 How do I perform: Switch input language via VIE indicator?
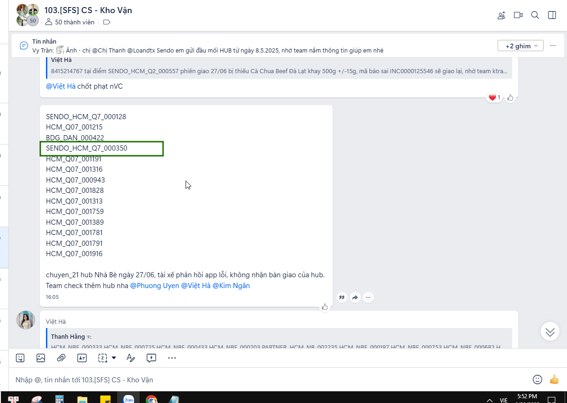pos(504,400)
